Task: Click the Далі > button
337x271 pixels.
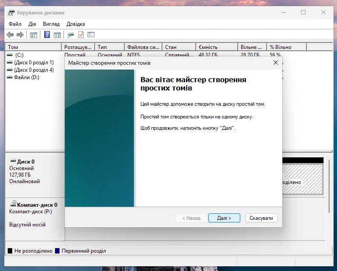Action: [x=224, y=218]
